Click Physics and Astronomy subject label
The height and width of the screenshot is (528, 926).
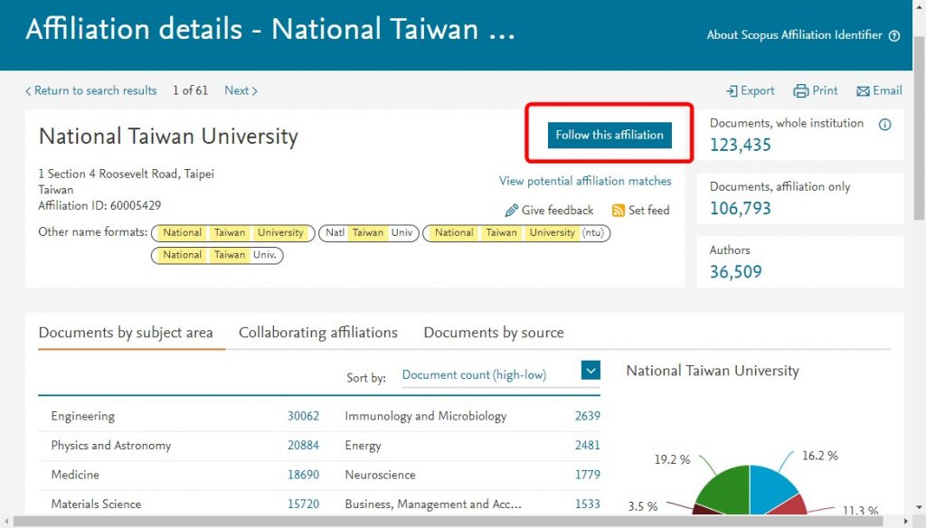pos(111,446)
